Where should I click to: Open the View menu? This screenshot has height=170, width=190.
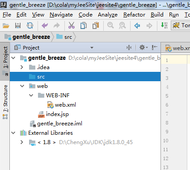coord(38,15)
